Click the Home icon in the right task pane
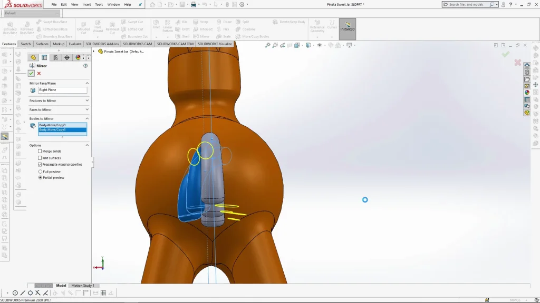This screenshot has width=540, height=303. (527, 66)
